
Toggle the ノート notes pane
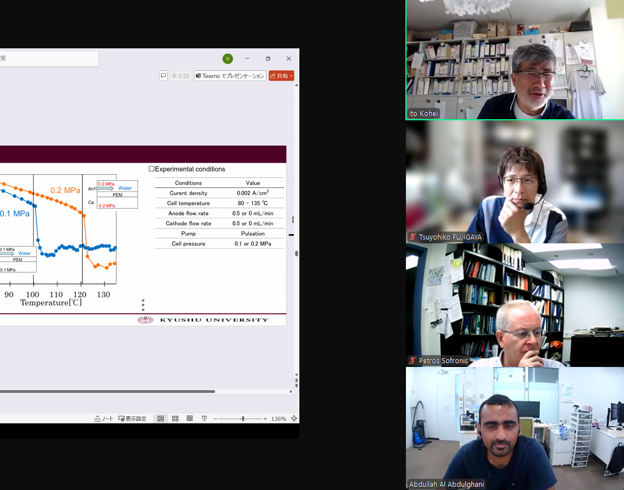[x=104, y=419]
